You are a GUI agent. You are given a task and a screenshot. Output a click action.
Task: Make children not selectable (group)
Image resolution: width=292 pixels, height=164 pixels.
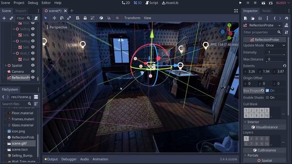(x=92, y=18)
